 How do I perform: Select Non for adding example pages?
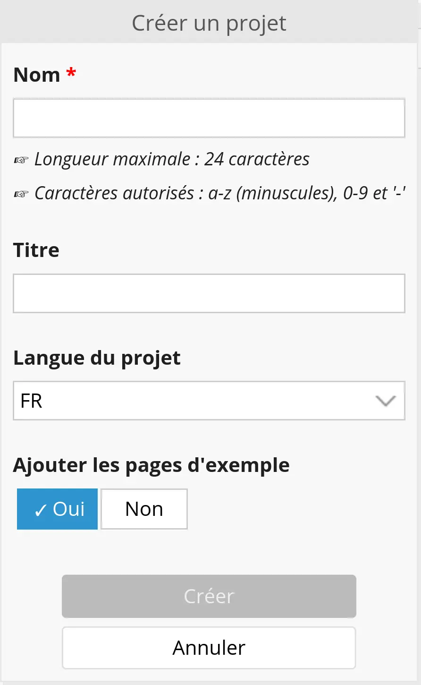point(144,509)
